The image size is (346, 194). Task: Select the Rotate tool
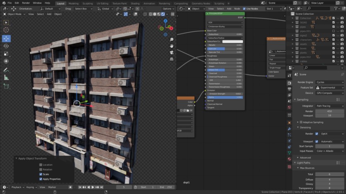[6, 46]
